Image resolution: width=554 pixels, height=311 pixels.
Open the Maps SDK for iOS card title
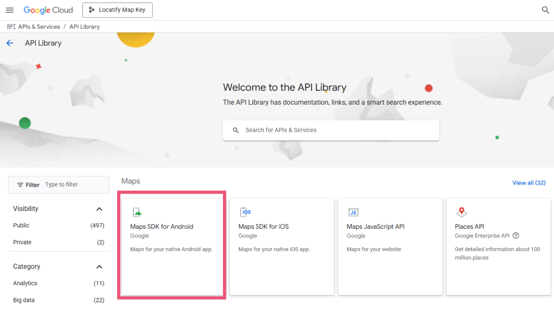point(263,227)
